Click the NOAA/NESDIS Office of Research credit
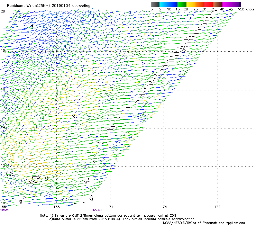This screenshot has height=225, width=256. (x=204, y=223)
